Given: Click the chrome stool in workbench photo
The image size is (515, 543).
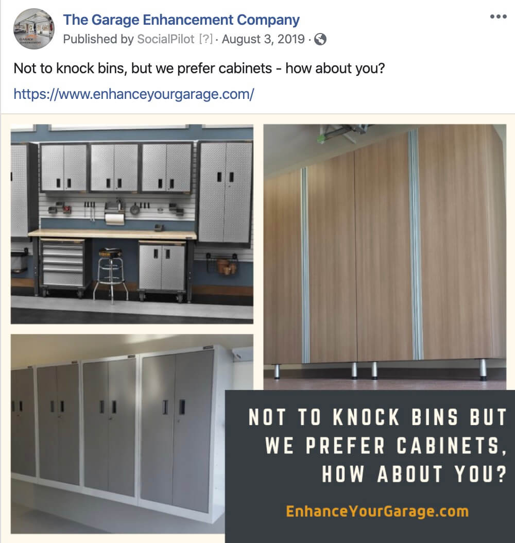Looking at the screenshot, I should (x=110, y=275).
